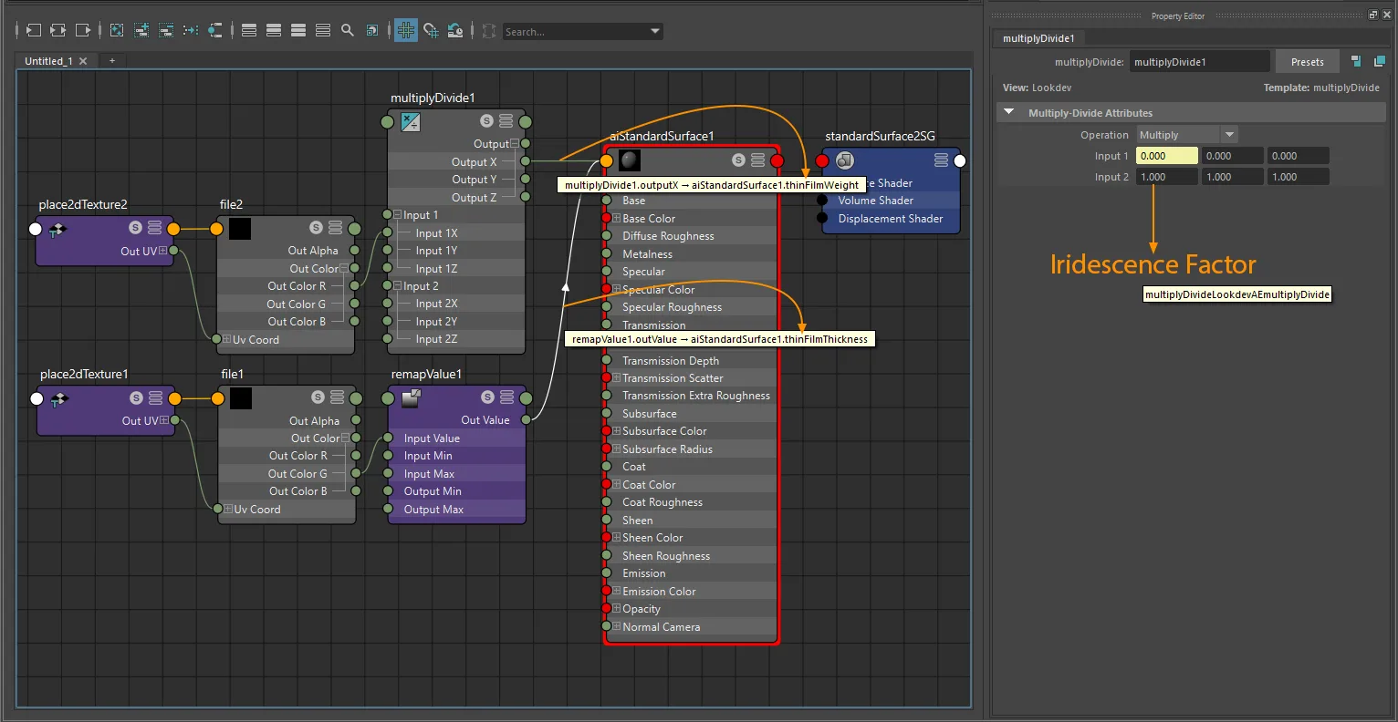Collapse the Multiply-Divide Attributes section
This screenshot has height=722, width=1398.
(1008, 112)
